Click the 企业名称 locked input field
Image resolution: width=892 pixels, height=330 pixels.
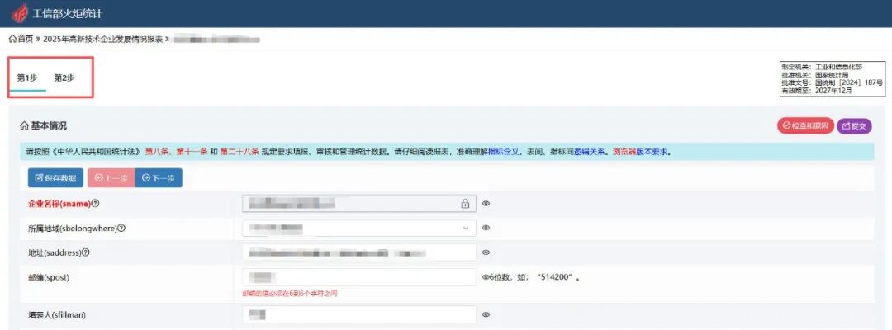[x=359, y=203]
